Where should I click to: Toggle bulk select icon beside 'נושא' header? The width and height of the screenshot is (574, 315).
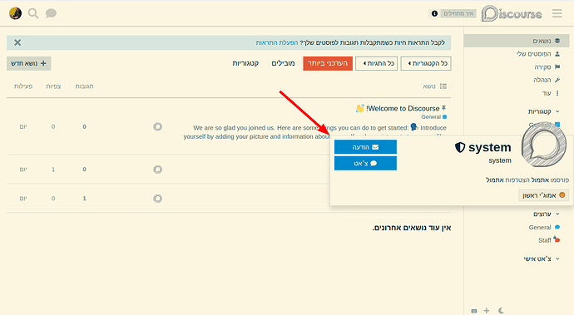443,86
